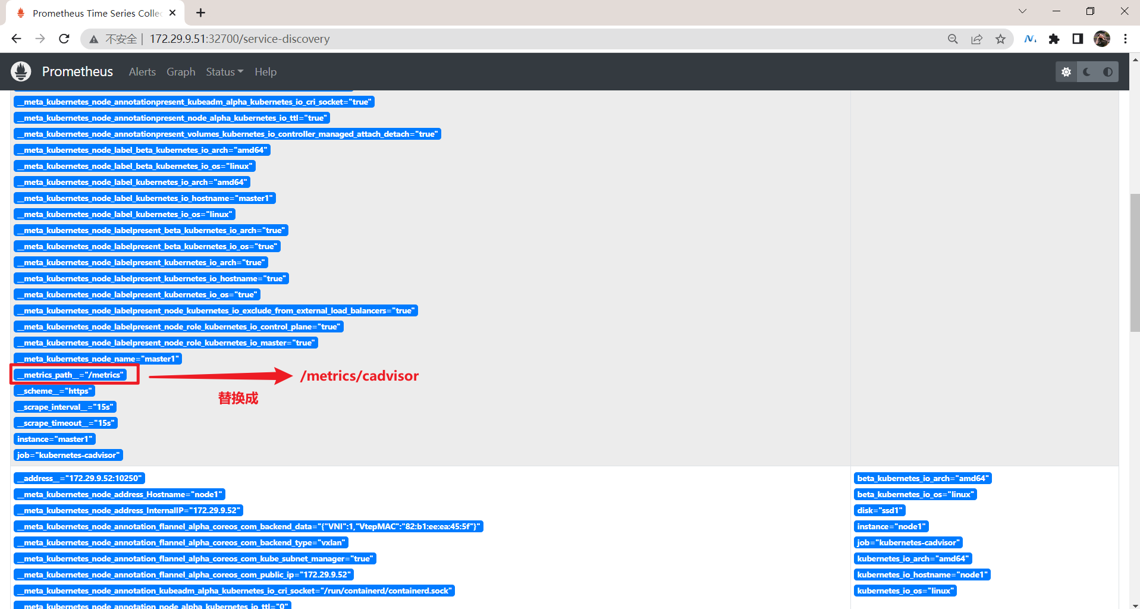This screenshot has width=1140, height=609.
Task: Select browser-preferred contrast theme icon
Action: 1108,72
